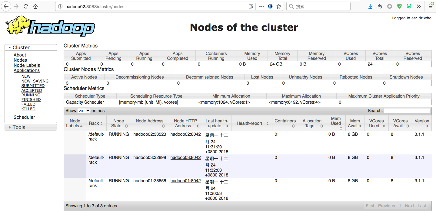Viewport: 436px width, 220px height.
Task: Click the Active Nodes count 3 link
Action: (x=67, y=83)
